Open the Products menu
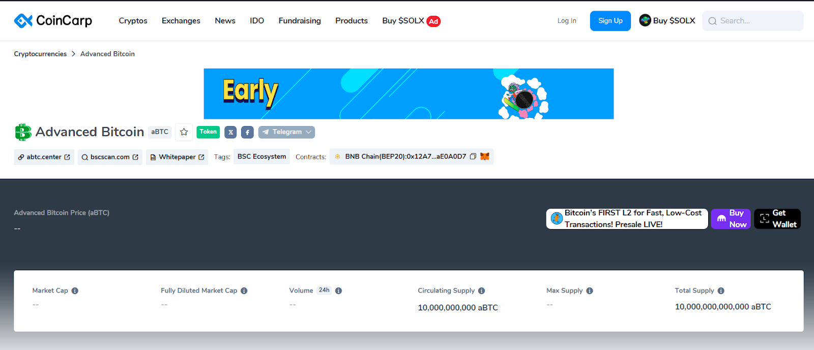 [x=352, y=21]
